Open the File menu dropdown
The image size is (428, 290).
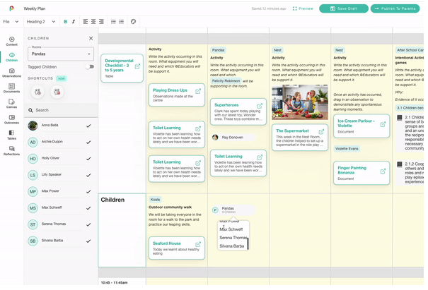click(11, 22)
